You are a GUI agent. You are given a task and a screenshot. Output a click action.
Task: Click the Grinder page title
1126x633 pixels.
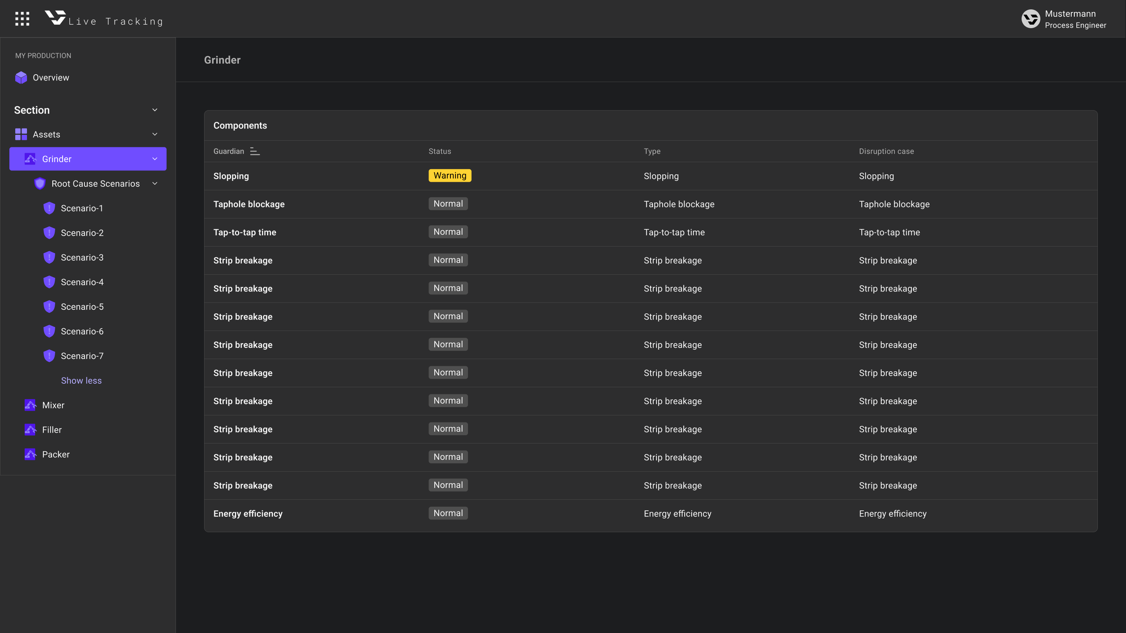click(x=222, y=60)
